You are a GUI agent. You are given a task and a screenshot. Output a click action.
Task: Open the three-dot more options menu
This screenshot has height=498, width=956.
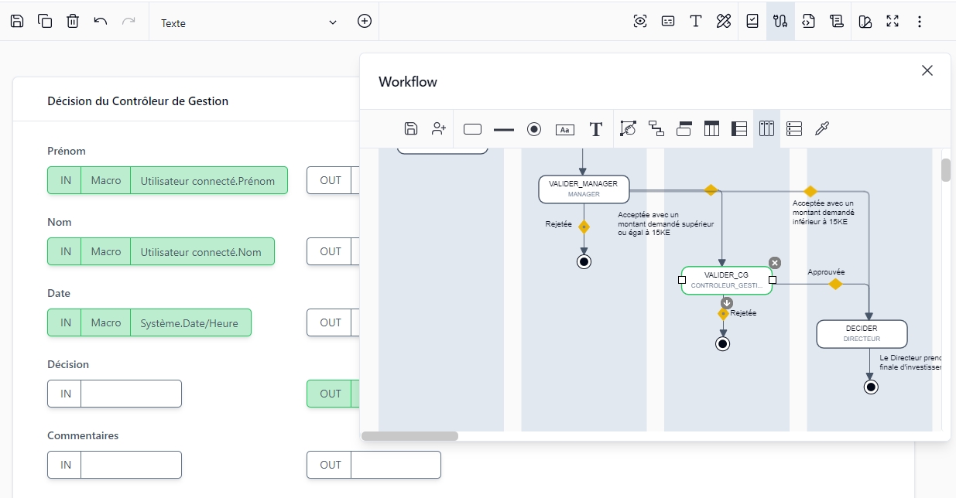coord(920,22)
